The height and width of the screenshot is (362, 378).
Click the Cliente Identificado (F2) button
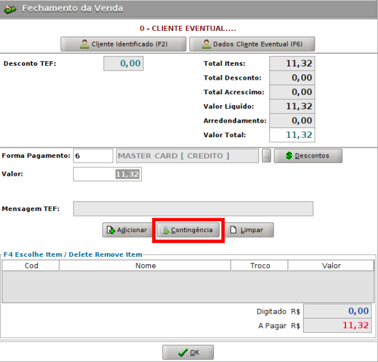click(123, 44)
